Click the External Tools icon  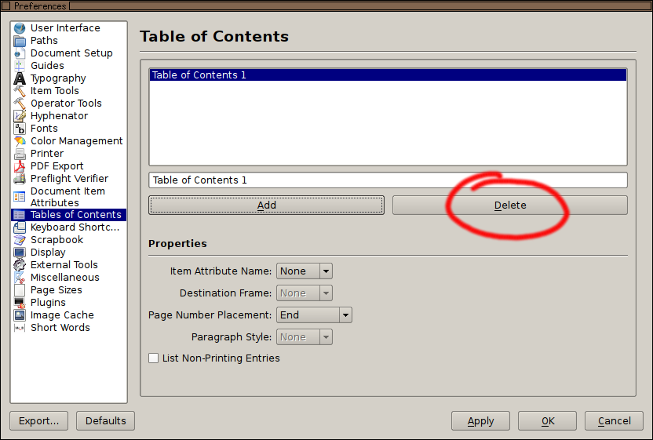(20, 265)
